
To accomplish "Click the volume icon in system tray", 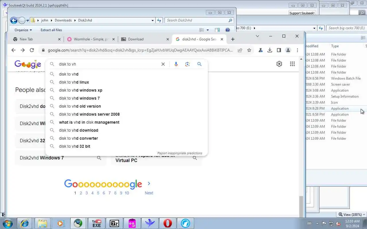I will [338, 224].
